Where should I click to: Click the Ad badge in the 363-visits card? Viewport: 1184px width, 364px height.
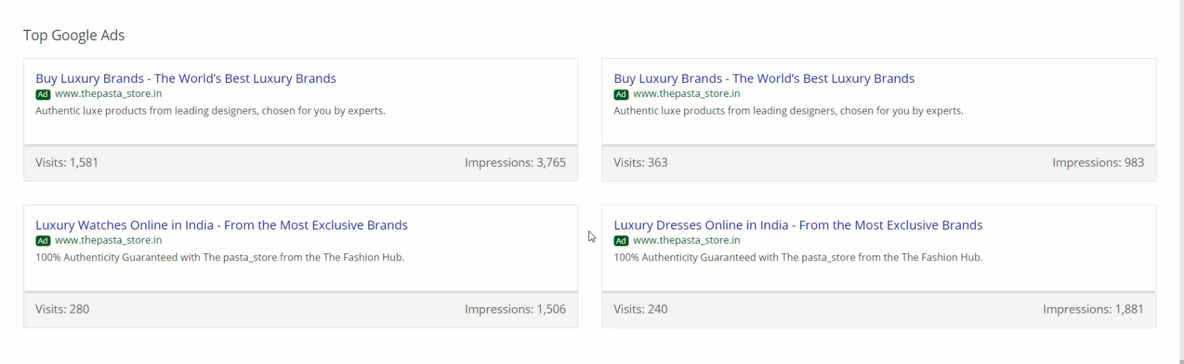click(621, 94)
